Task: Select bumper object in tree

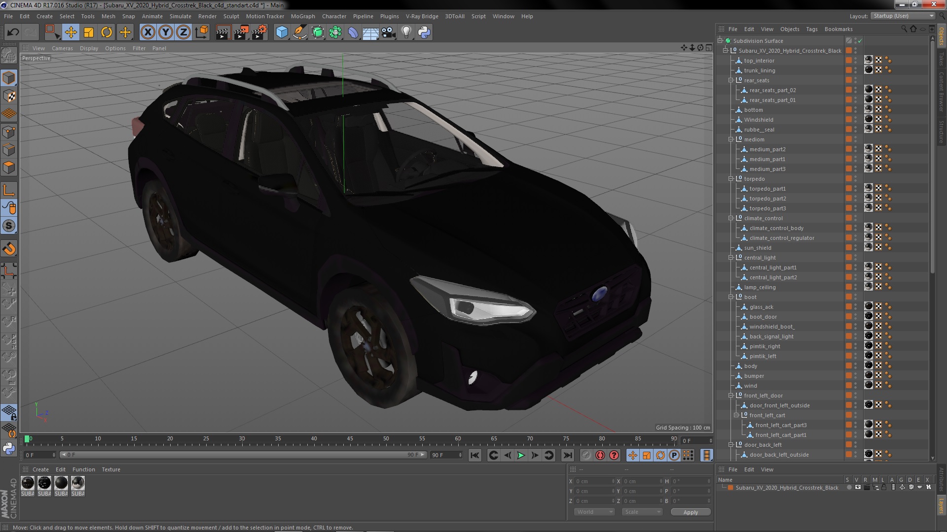Action: pos(754,376)
